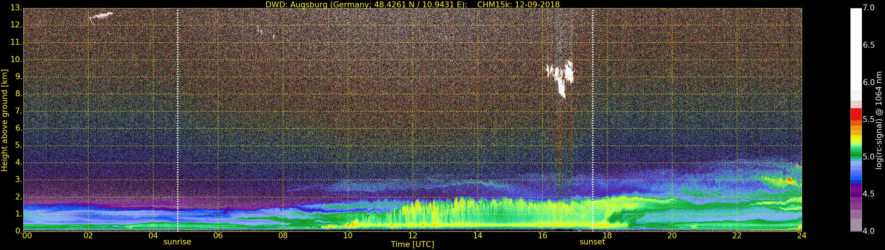Click time-axis tick '22'
This screenshot has height=250, width=885.
tap(737, 235)
